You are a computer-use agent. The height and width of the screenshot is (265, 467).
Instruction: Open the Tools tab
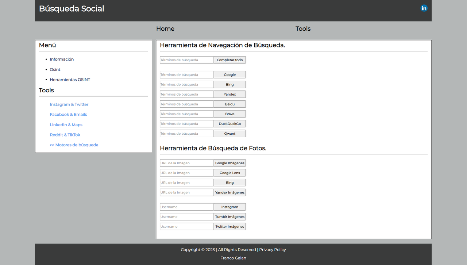click(303, 29)
